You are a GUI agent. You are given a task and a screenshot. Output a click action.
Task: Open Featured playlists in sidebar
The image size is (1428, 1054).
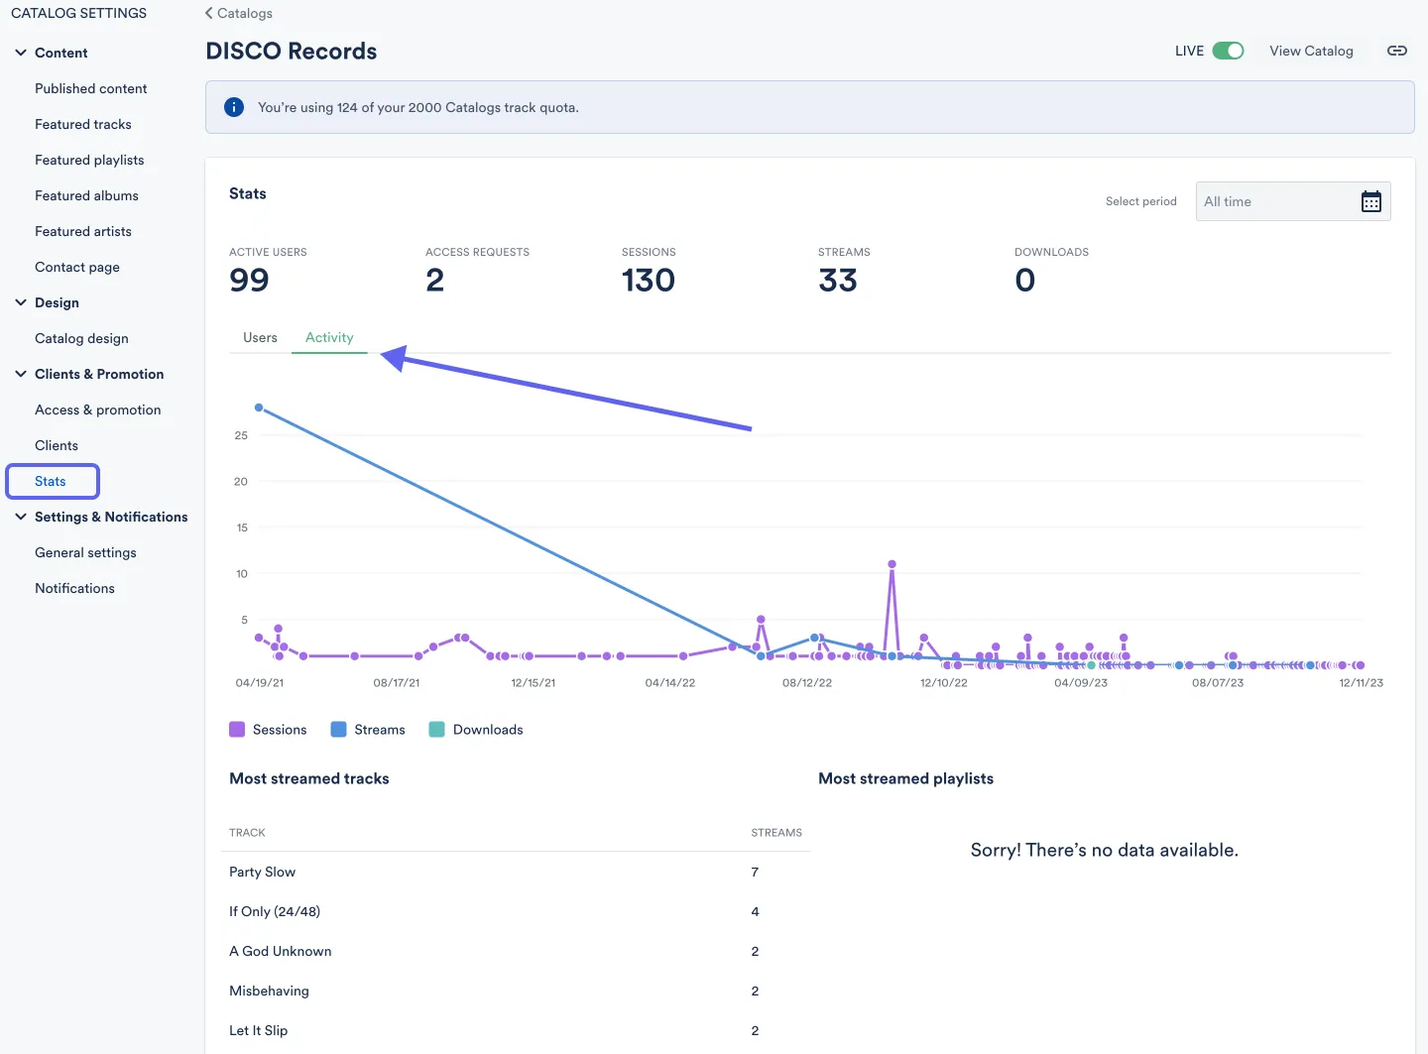(89, 160)
